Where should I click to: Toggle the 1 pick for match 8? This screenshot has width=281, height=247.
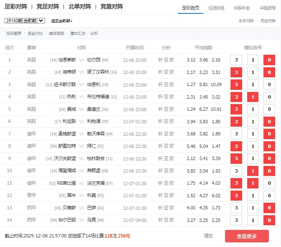253,146
